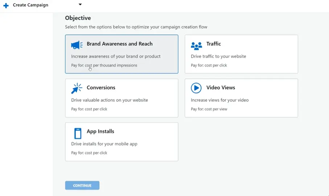Open the Create Campaign dropdown arrow
This screenshot has width=329, height=196.
(x=80, y=5)
